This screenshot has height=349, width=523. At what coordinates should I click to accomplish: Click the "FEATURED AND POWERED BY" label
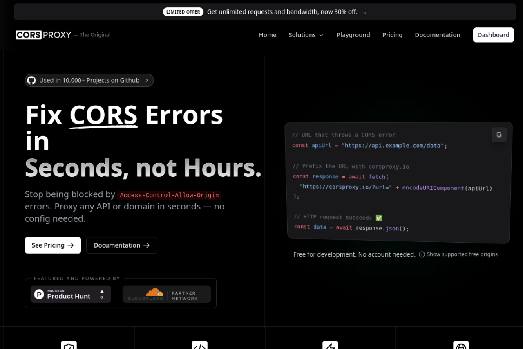click(x=77, y=279)
